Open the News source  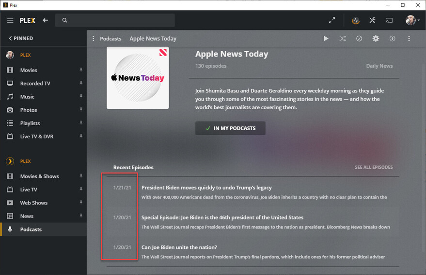point(27,216)
